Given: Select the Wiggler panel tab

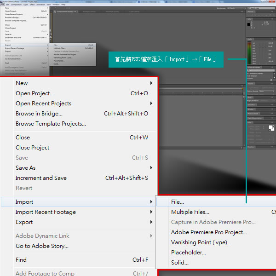Looking at the screenshot, I should pos(251,109).
